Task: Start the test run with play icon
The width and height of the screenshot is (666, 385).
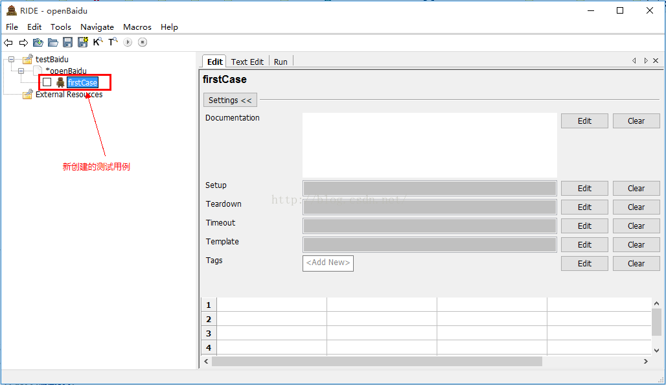Action: click(128, 42)
